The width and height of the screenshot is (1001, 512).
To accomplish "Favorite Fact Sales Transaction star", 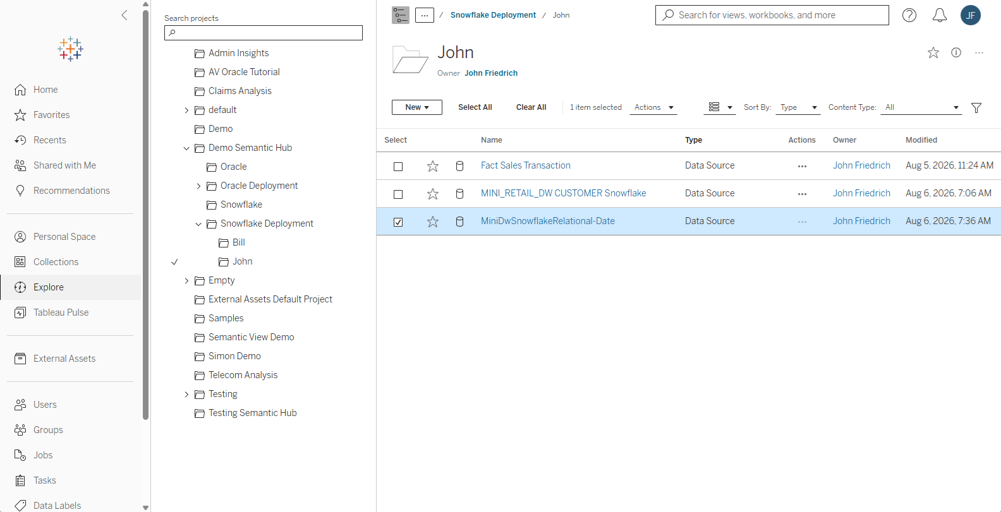I will (x=433, y=166).
